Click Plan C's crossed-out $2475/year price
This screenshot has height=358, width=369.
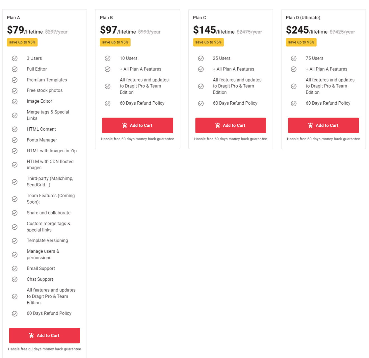[249, 32]
